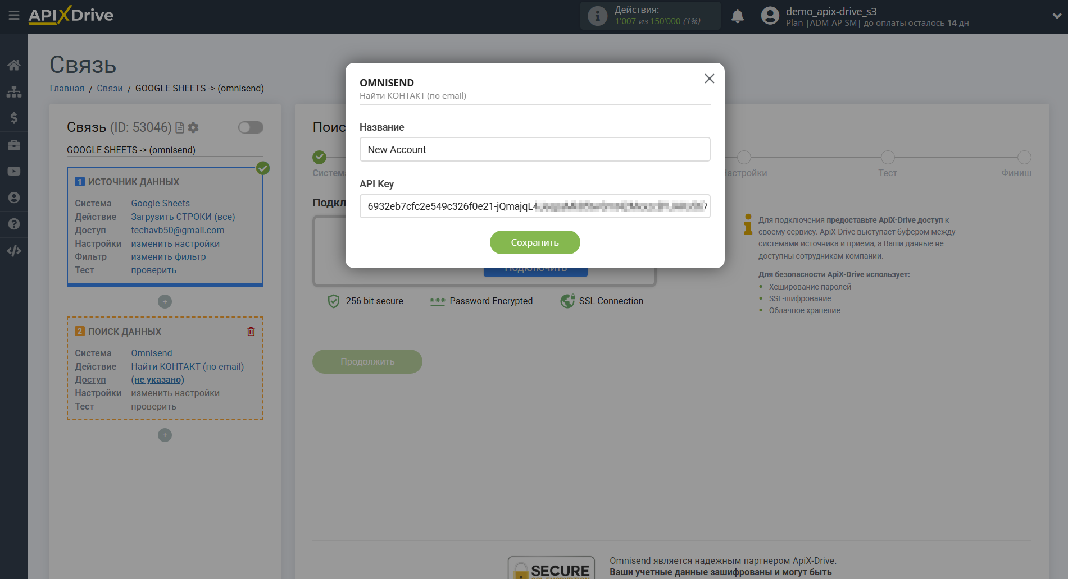This screenshot has width=1068, height=579.
Task: Open the Связи breadcrumb link
Action: tap(110, 88)
